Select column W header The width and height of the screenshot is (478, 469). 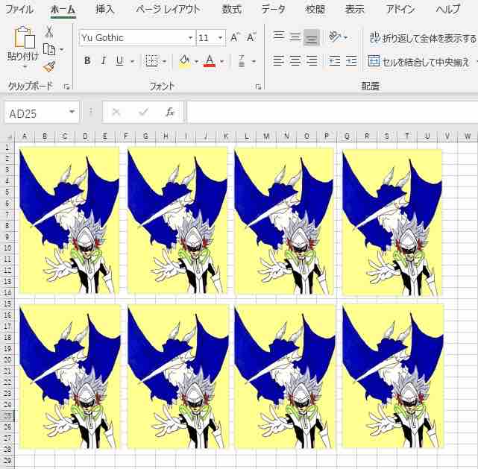coord(468,136)
